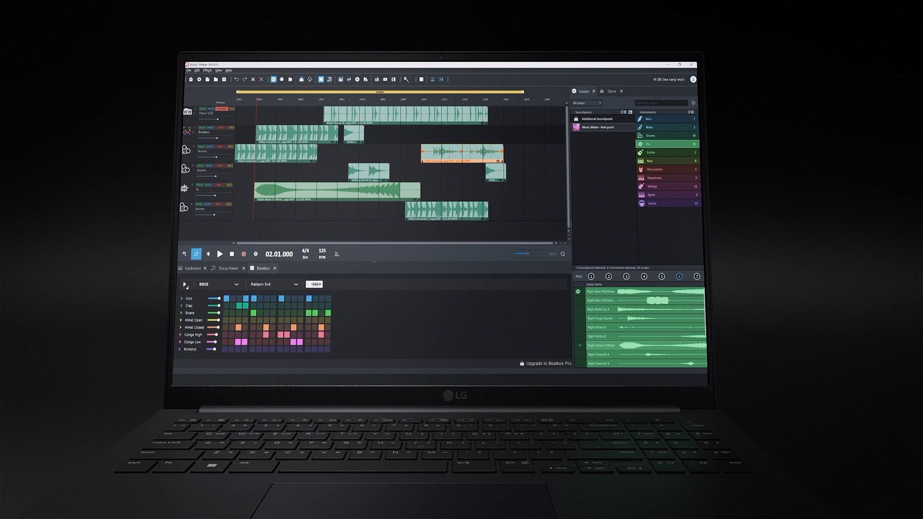Click the cloud upload toolbar icon
The height and width of the screenshot is (519, 923).
click(x=310, y=80)
